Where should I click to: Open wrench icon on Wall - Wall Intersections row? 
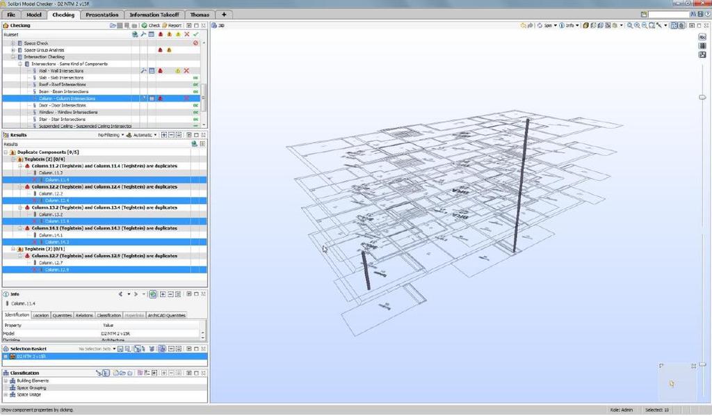143,71
